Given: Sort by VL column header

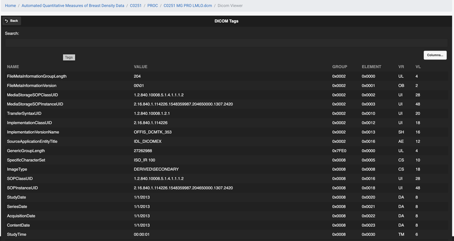Looking at the screenshot, I should pyautogui.click(x=418, y=66).
